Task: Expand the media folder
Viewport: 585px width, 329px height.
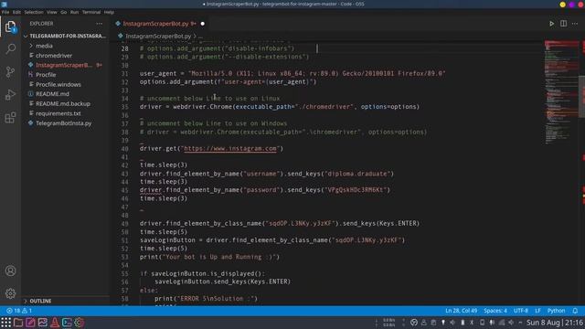Action: (x=44, y=46)
